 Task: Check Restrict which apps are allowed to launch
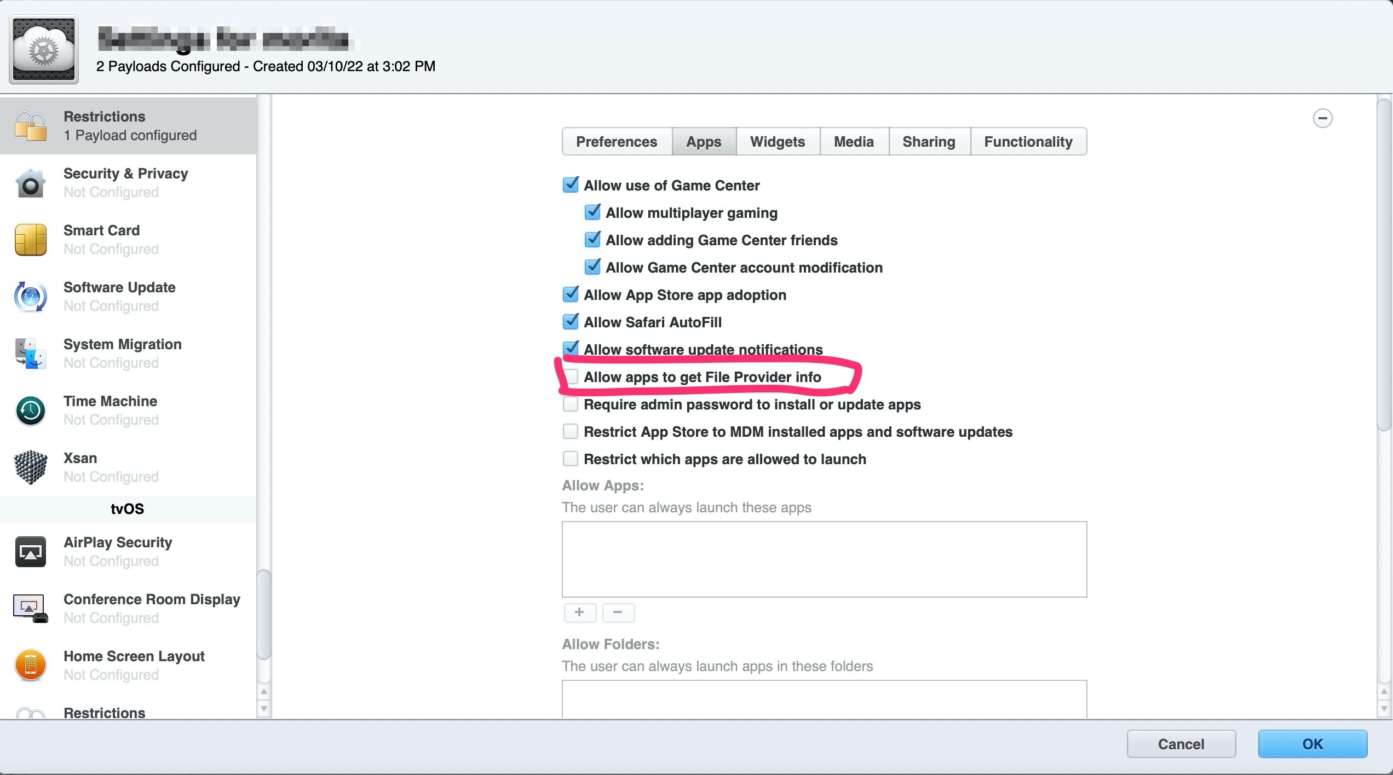coord(571,459)
